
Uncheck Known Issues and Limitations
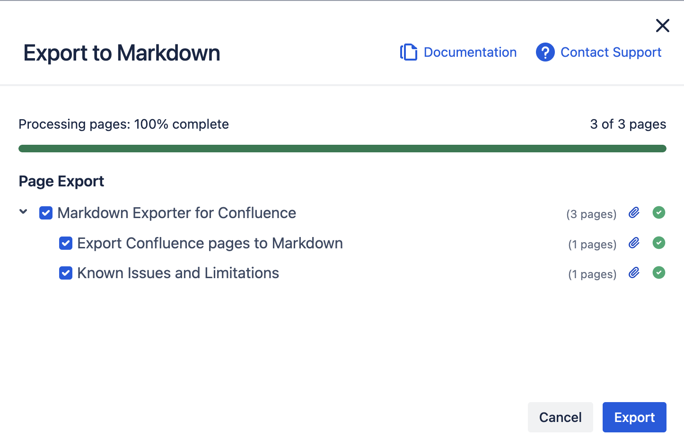65,273
